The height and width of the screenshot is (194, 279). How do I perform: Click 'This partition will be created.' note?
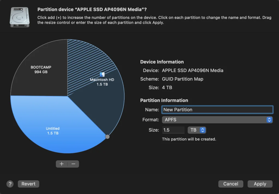189,139
